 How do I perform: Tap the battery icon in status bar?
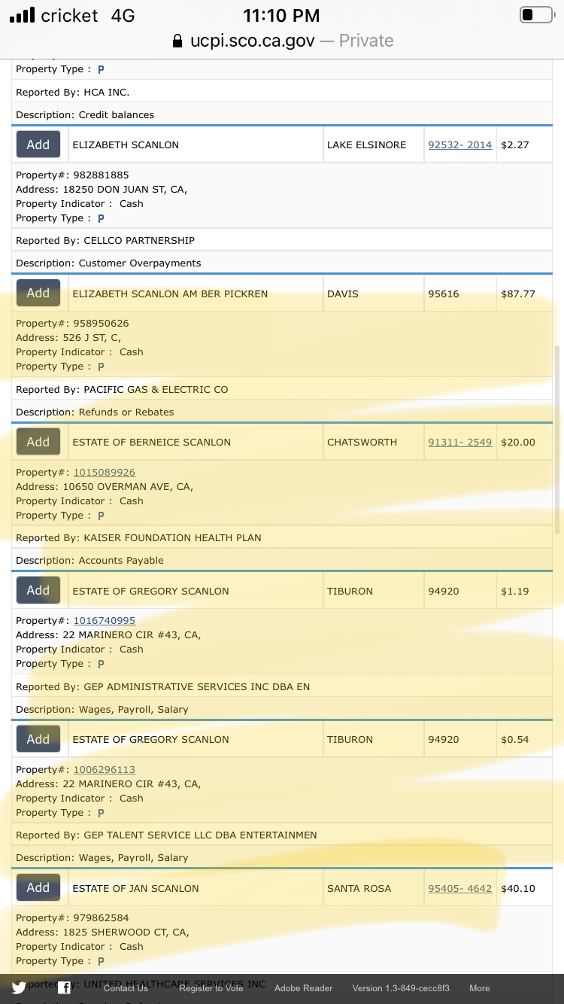[x=536, y=15]
